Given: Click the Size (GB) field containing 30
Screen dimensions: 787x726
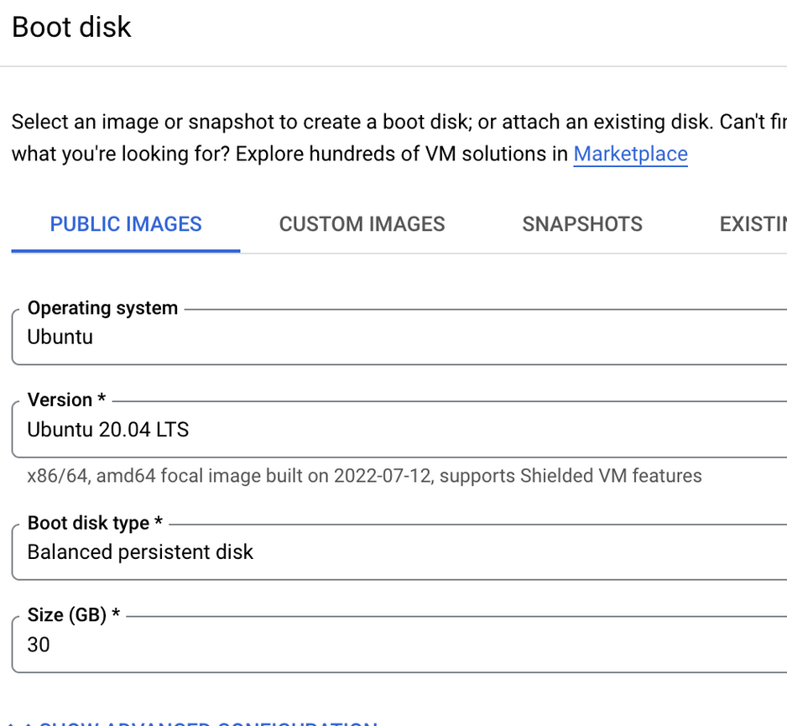Looking at the screenshot, I should click(x=399, y=645).
